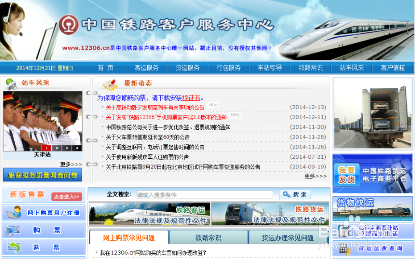The width and height of the screenshot is (415, 259).
Task: Click the notepad icon beside 最新动态 heading
Action: point(110,84)
